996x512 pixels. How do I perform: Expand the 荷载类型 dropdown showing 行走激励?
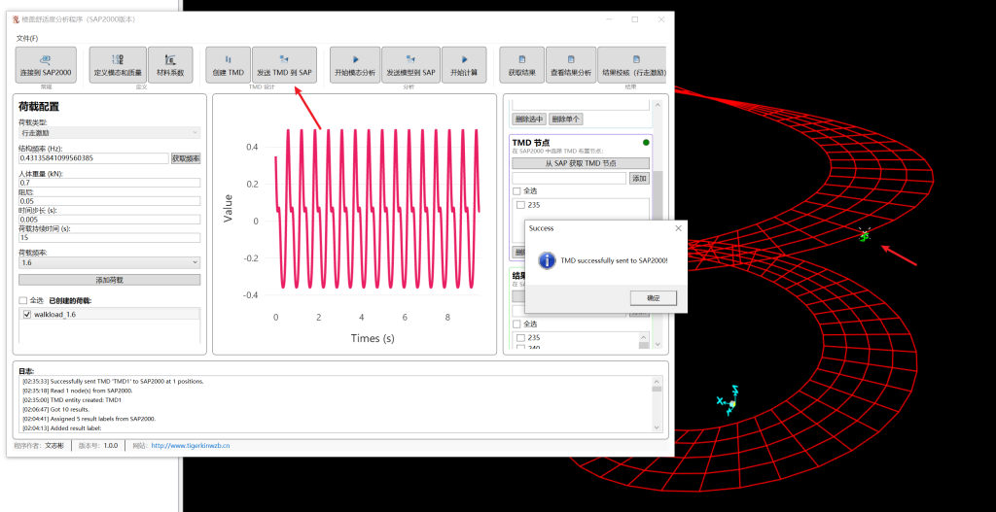click(x=109, y=132)
